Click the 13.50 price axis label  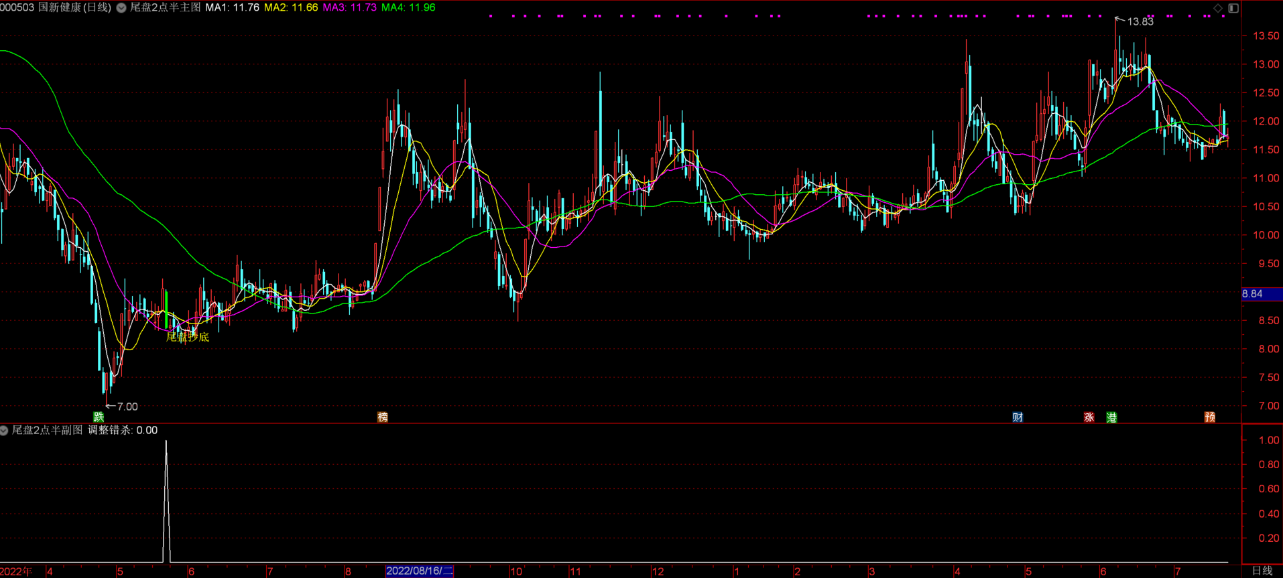1266,36
